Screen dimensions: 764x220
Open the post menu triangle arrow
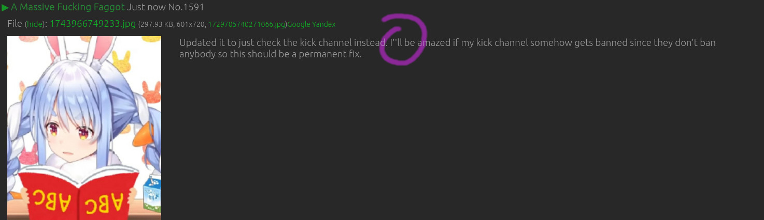click(x=5, y=8)
